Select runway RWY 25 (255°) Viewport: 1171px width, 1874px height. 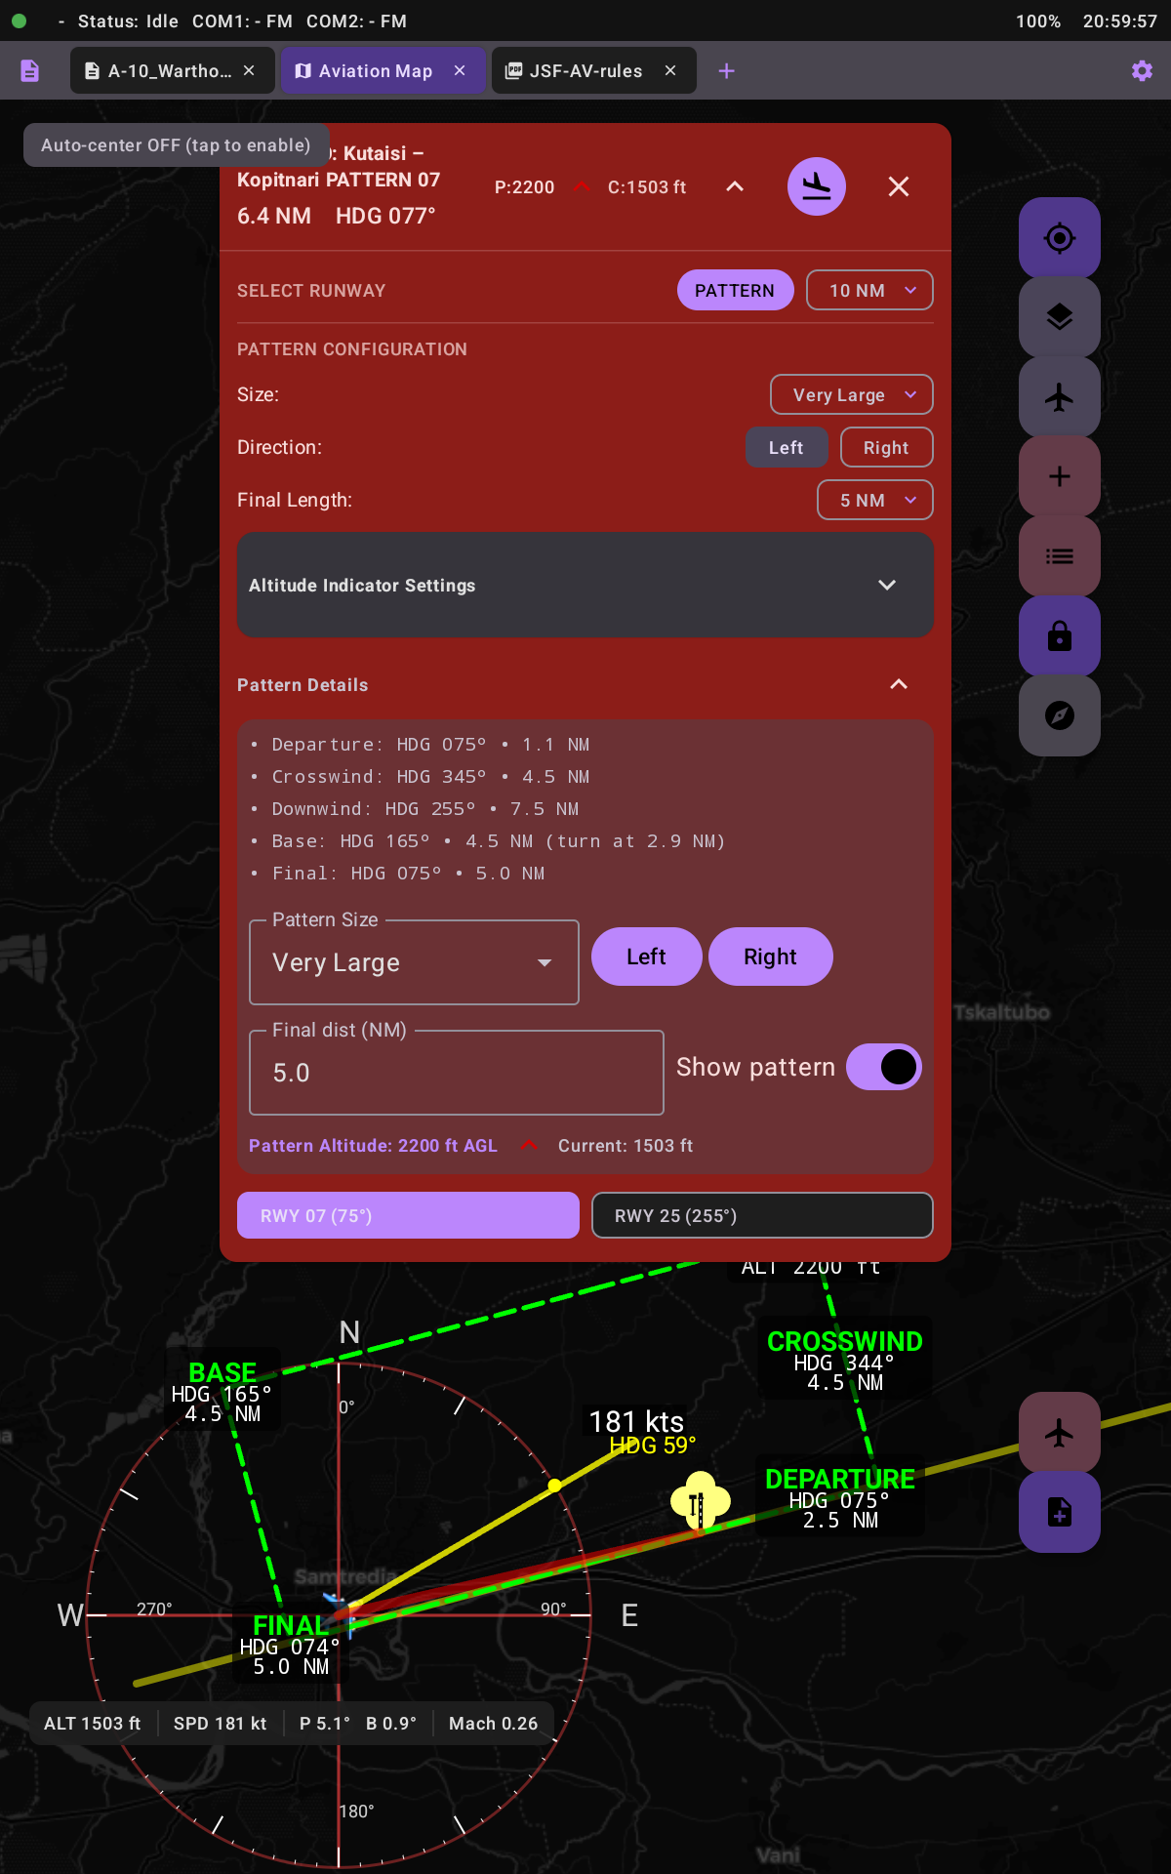(x=762, y=1215)
